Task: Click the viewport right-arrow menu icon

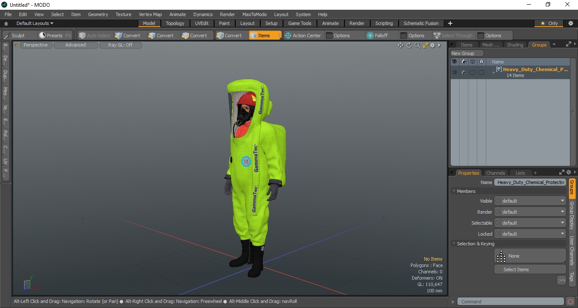Action: [x=439, y=45]
